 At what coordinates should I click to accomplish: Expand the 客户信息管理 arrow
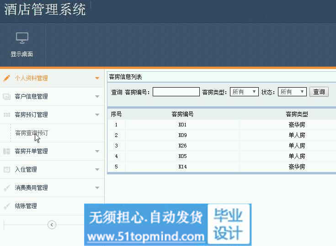click(x=97, y=96)
